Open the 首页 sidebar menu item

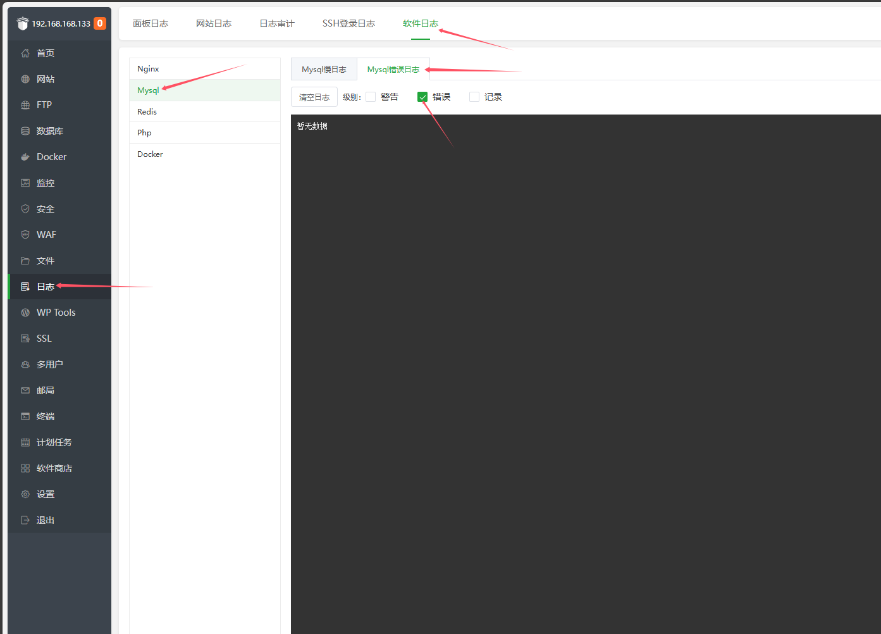click(60, 53)
